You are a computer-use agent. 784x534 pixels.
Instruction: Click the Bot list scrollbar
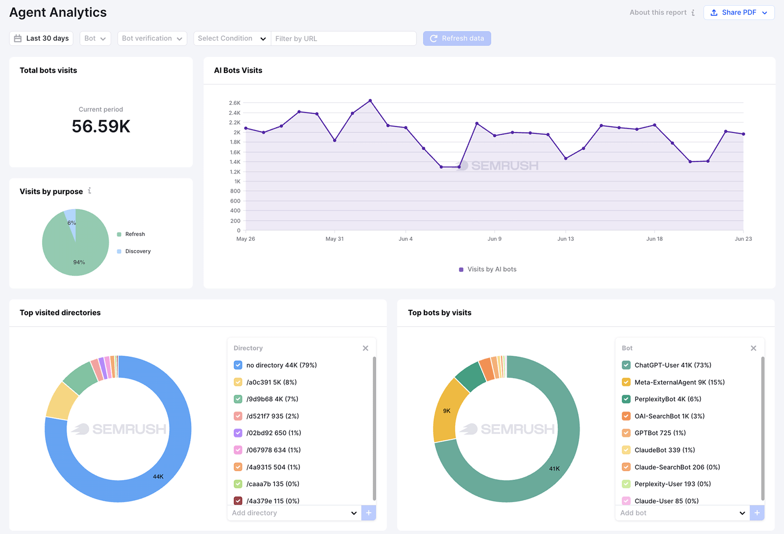pyautogui.click(x=762, y=428)
